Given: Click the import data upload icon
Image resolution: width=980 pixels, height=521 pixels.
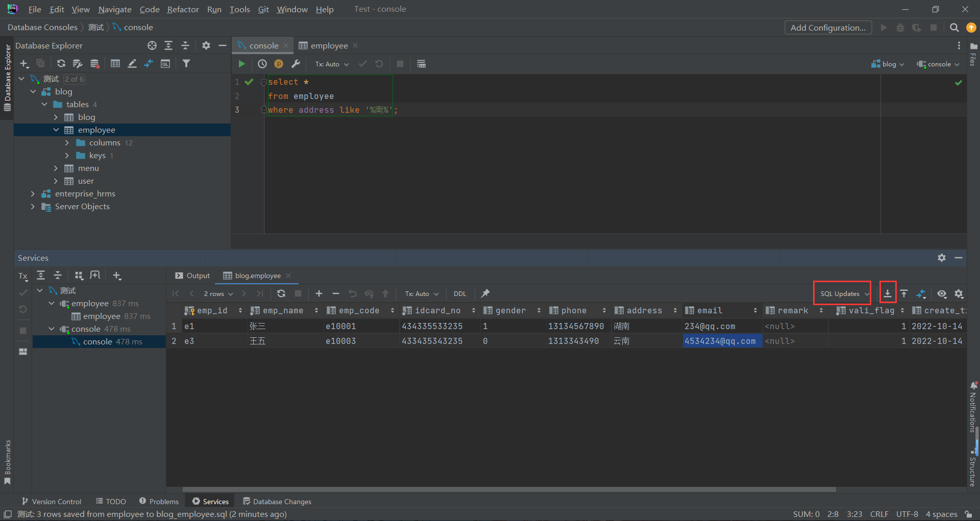Looking at the screenshot, I should point(904,293).
